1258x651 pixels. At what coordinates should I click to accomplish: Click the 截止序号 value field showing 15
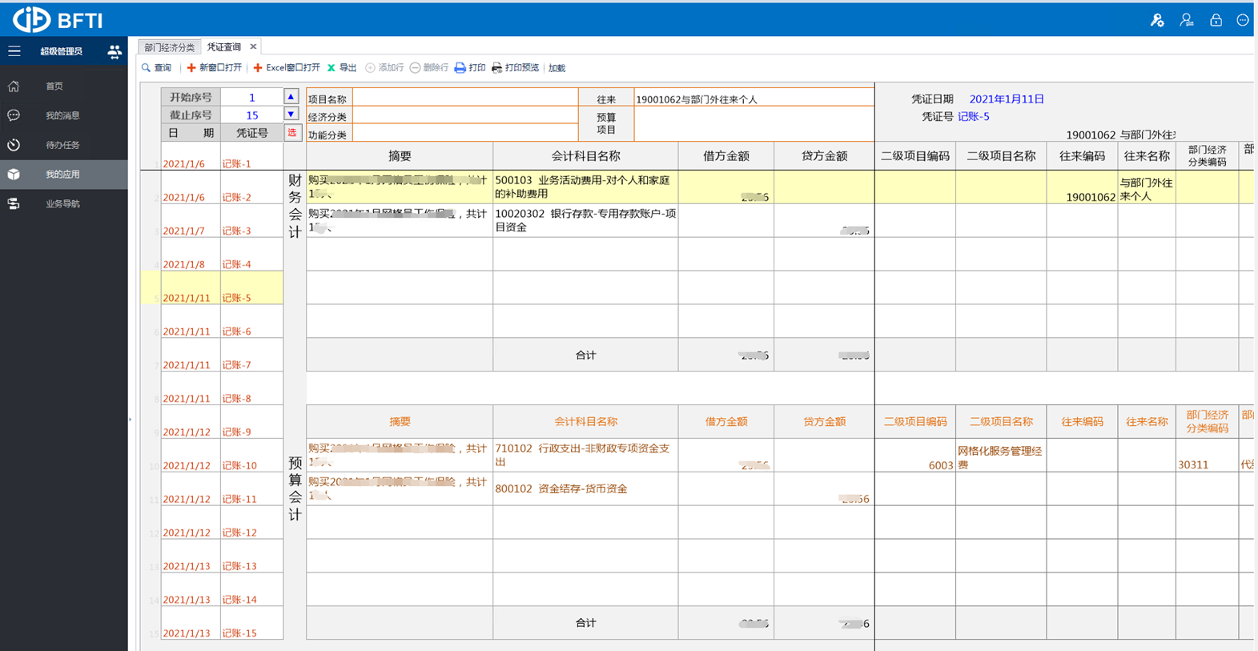click(251, 115)
